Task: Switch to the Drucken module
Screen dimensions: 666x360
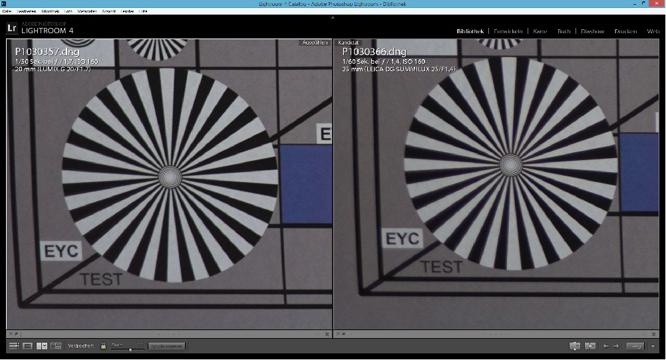Action: click(x=625, y=31)
